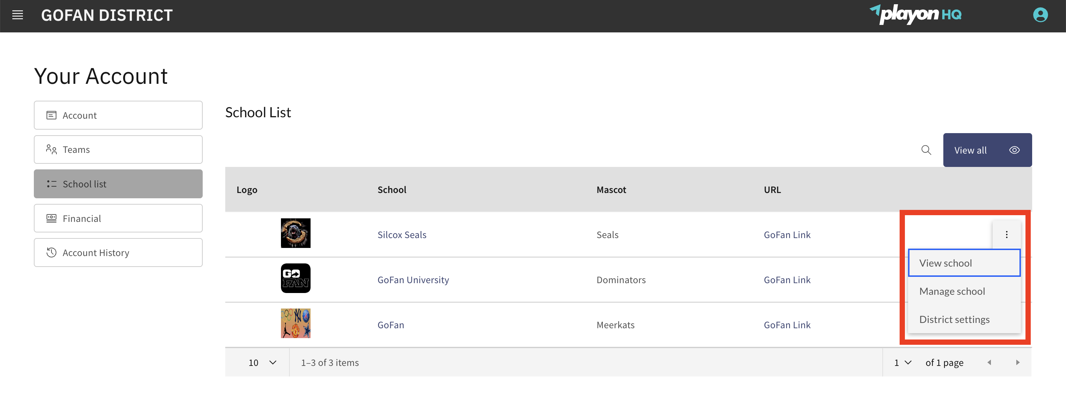Click the '1–3 of 3 items' text
This screenshot has width=1066, height=405.
coord(330,362)
